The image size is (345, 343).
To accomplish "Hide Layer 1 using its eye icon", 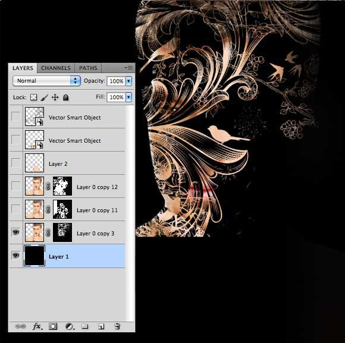I will [16, 256].
